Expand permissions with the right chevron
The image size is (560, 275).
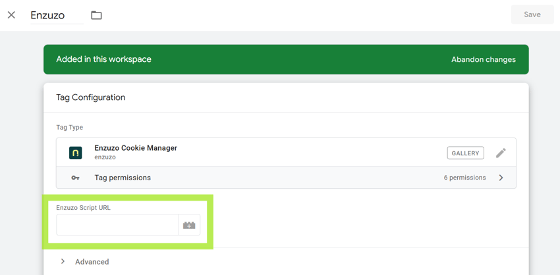click(x=501, y=178)
